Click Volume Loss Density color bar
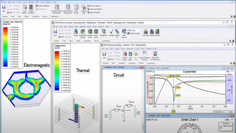This screenshot has height=133, width=236. 5,47
